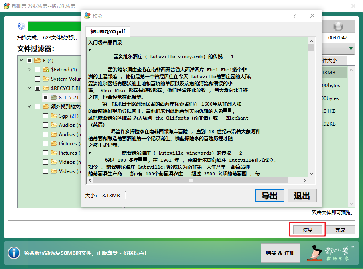This screenshot has height=269, width=363.
Task: Click the spinning scan progress indicator icon
Action: pos(21,26)
